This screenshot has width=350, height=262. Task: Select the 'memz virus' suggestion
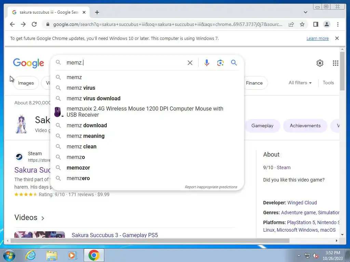147,88
